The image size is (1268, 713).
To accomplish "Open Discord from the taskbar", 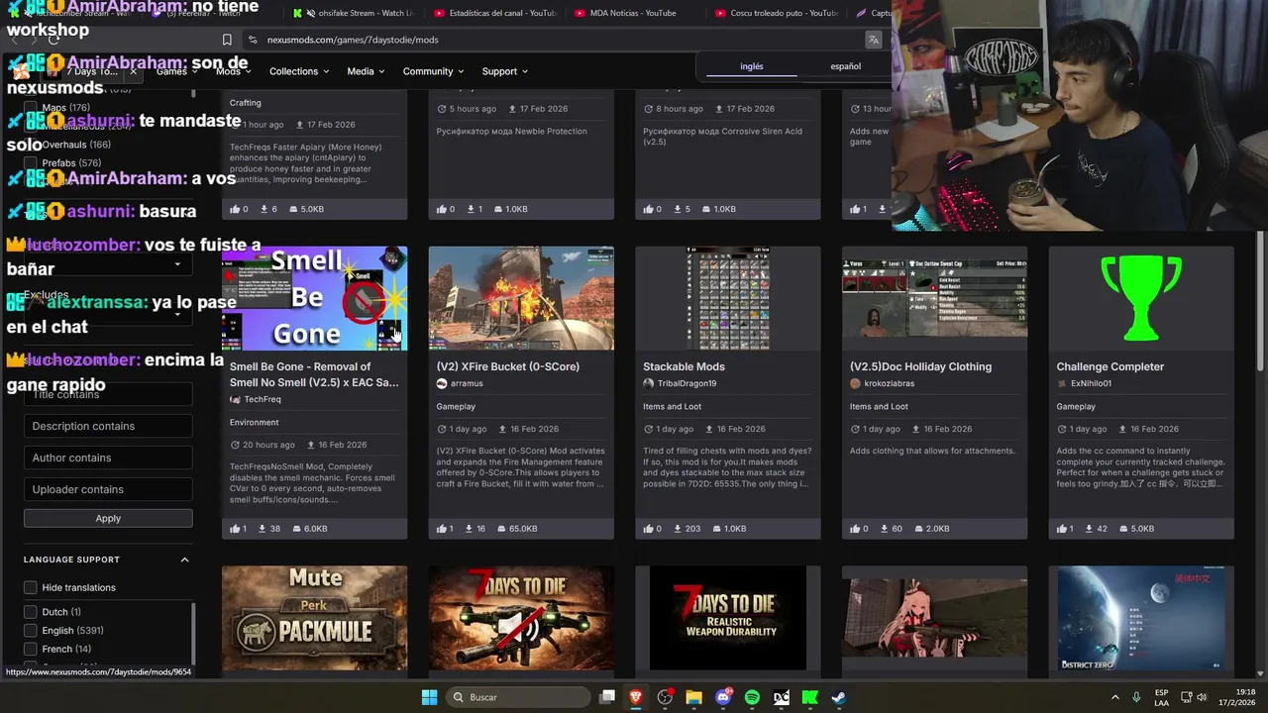I will tap(723, 697).
